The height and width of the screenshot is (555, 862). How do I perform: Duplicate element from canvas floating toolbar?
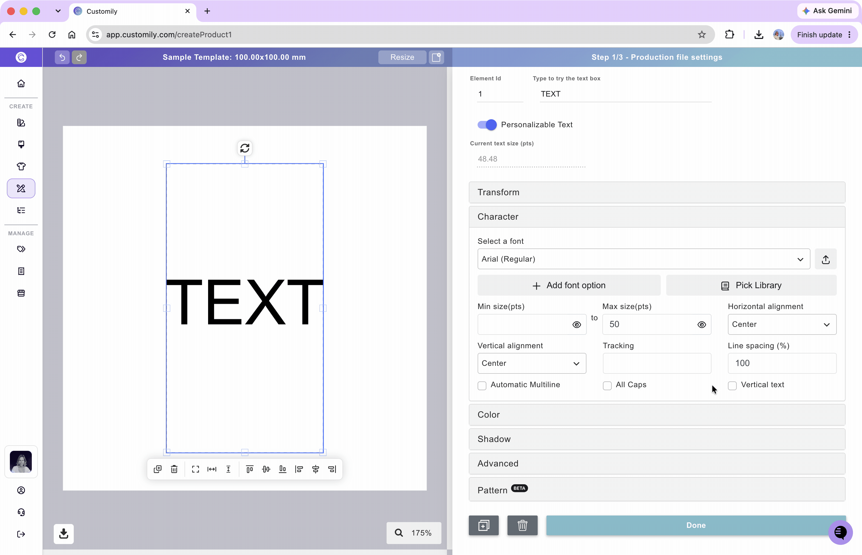157,469
